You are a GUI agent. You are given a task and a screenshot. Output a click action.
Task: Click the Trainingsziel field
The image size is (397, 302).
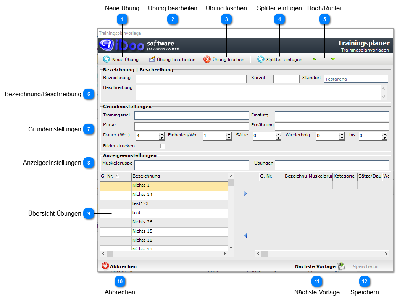point(191,115)
